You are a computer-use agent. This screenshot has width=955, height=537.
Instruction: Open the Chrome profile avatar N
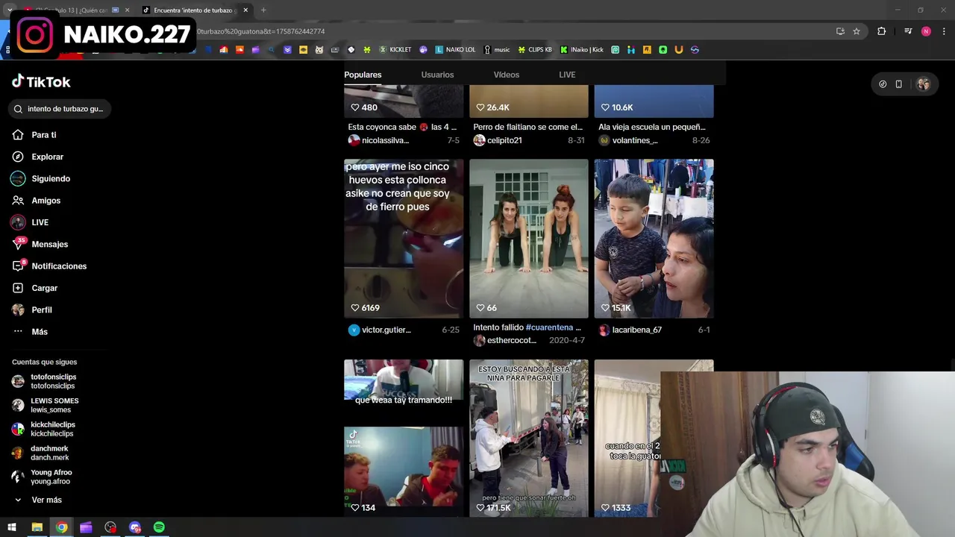(x=926, y=31)
